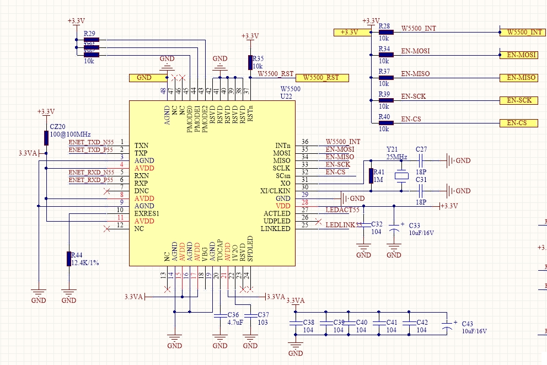
Task: Click the U22 designator text
Action: click(x=286, y=96)
